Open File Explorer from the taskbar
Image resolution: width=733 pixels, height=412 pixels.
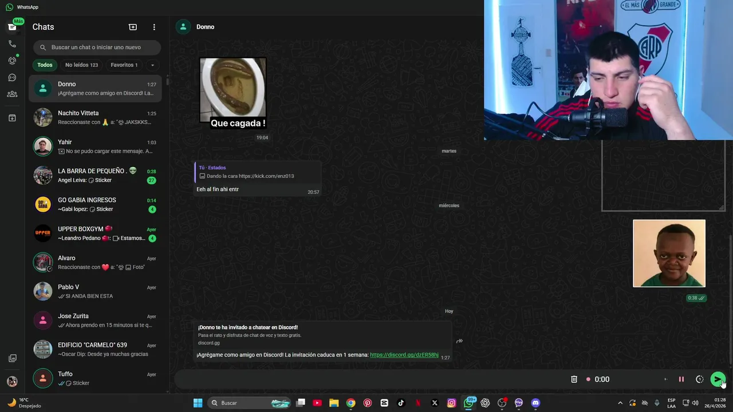point(334,403)
